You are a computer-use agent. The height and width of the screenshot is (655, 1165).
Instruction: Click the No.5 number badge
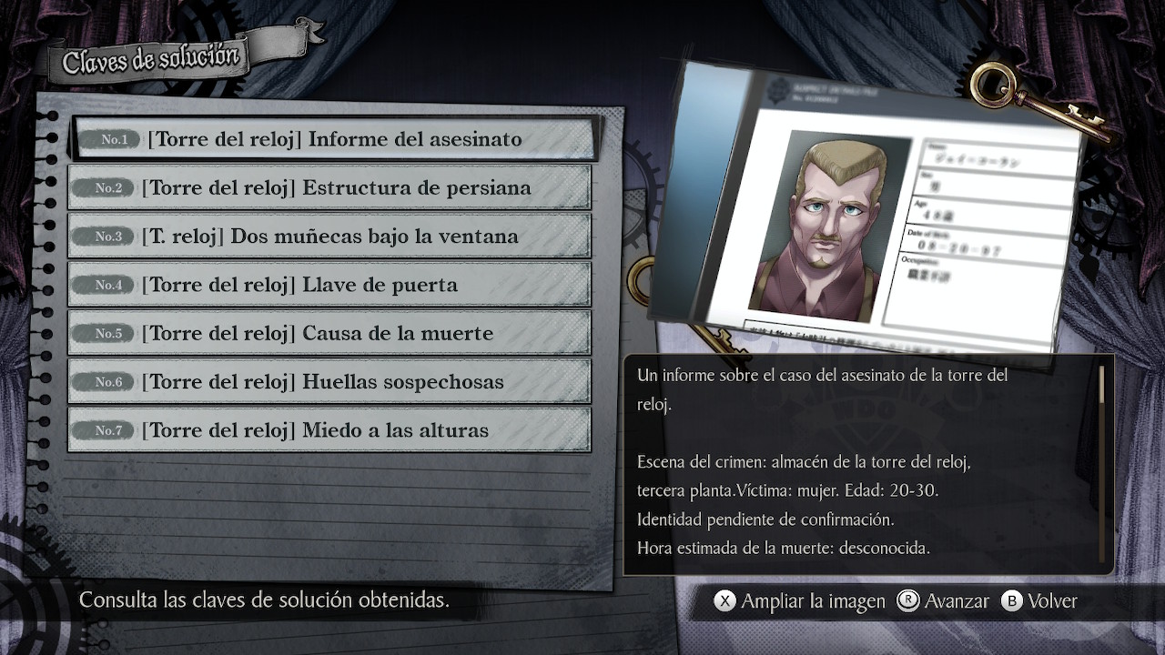pyautogui.click(x=108, y=333)
